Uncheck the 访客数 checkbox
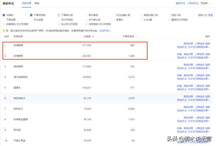 tap(4, 15)
